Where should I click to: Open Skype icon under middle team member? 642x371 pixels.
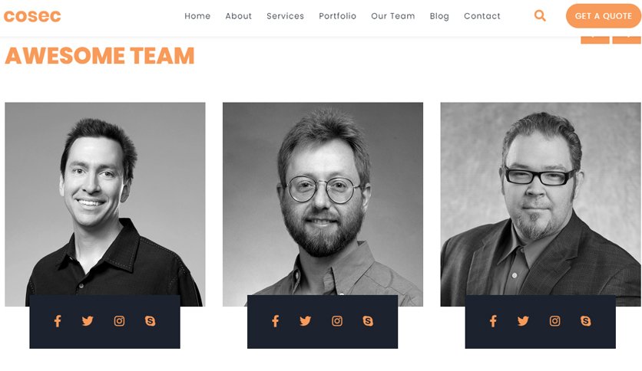coord(368,321)
